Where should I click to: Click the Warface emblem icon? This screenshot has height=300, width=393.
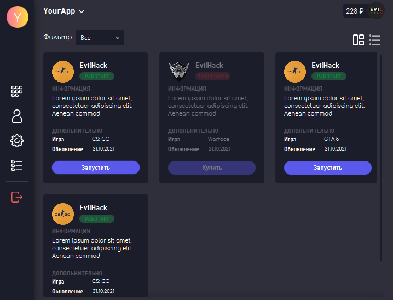pyautogui.click(x=179, y=71)
